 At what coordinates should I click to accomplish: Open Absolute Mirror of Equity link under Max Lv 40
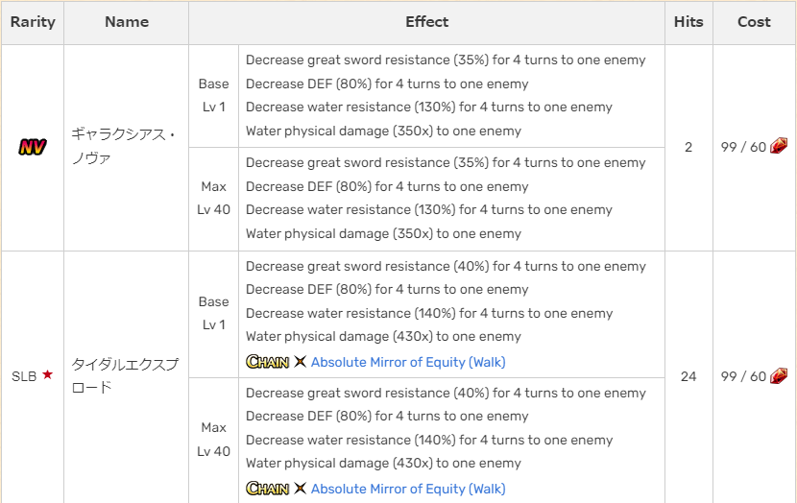pyautogui.click(x=408, y=489)
